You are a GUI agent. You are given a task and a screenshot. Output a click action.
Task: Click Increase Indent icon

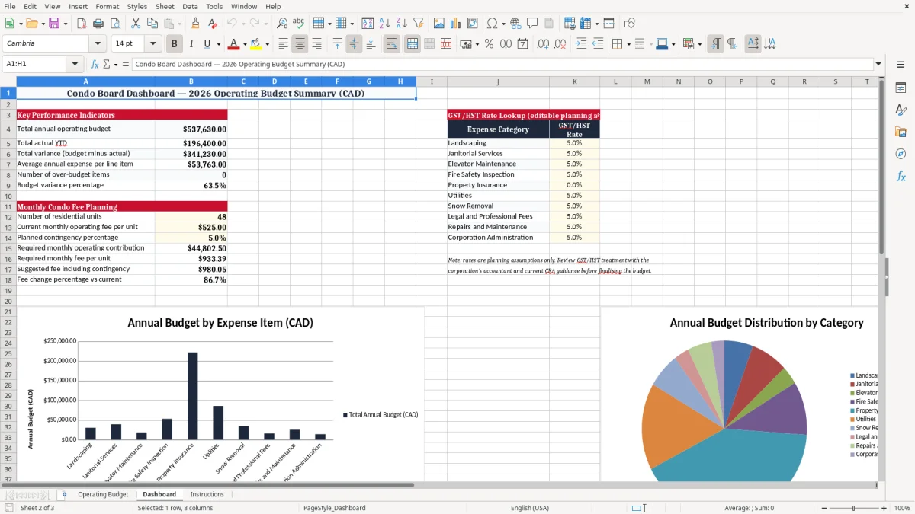(581, 44)
